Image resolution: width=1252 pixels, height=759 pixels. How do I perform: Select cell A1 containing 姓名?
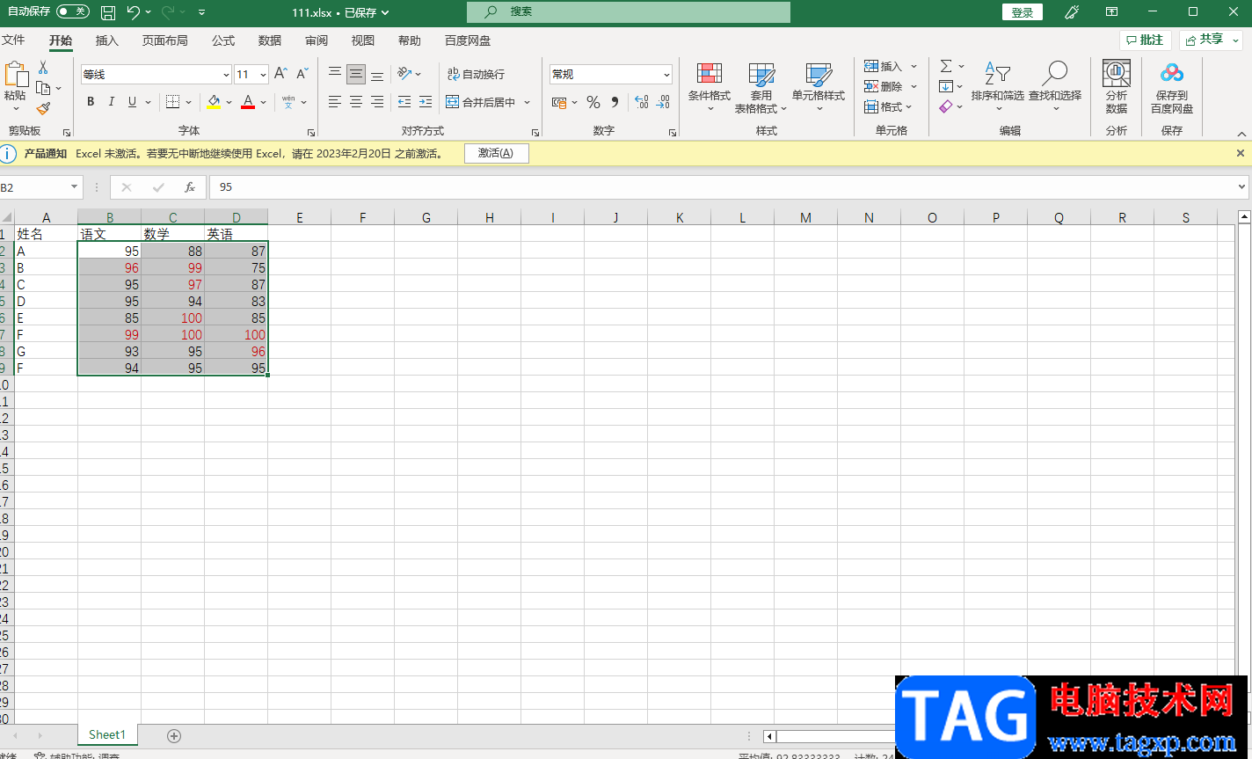pyautogui.click(x=46, y=234)
